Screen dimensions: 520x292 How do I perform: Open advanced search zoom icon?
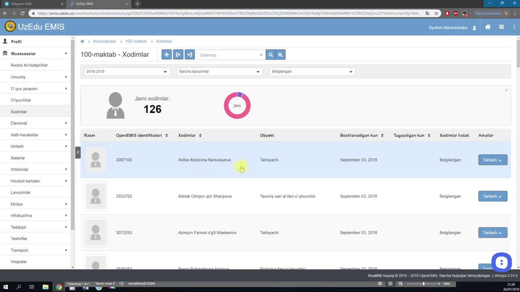(280, 55)
